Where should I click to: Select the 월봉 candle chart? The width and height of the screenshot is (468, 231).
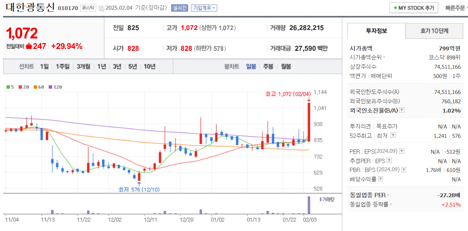click(286, 66)
